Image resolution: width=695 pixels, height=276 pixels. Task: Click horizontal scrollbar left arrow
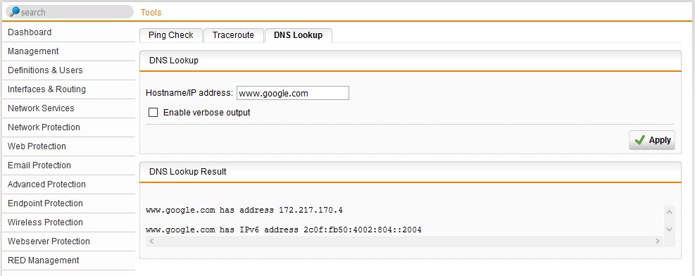tap(151, 241)
